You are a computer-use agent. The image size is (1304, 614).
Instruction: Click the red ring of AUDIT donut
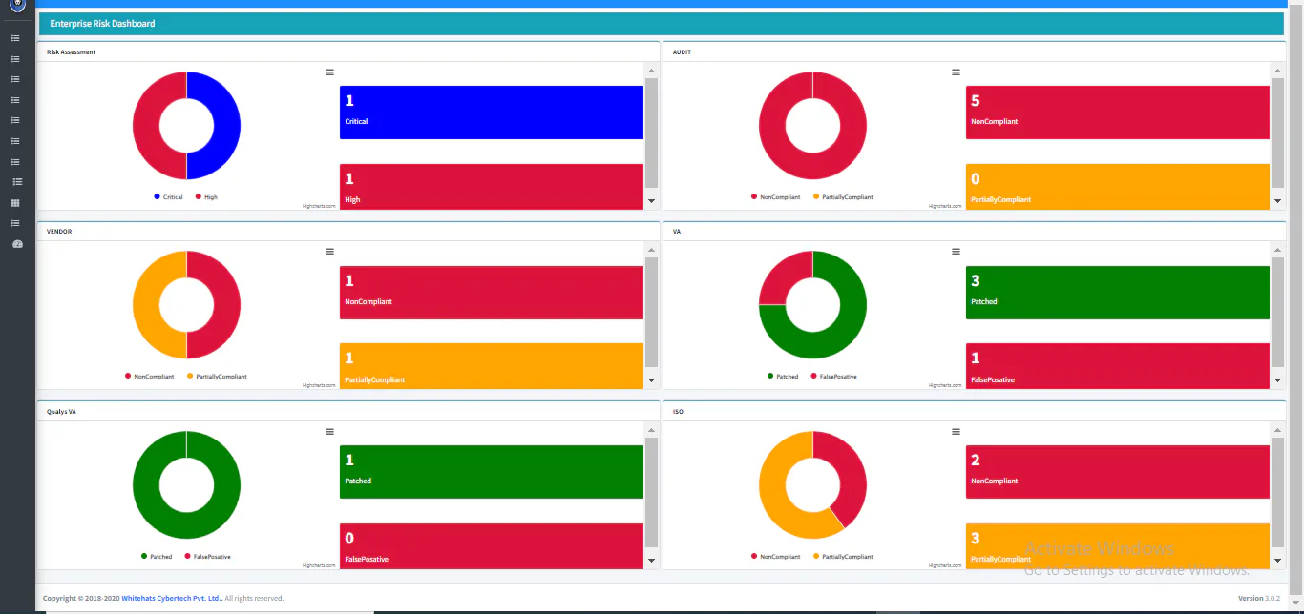tap(812, 166)
